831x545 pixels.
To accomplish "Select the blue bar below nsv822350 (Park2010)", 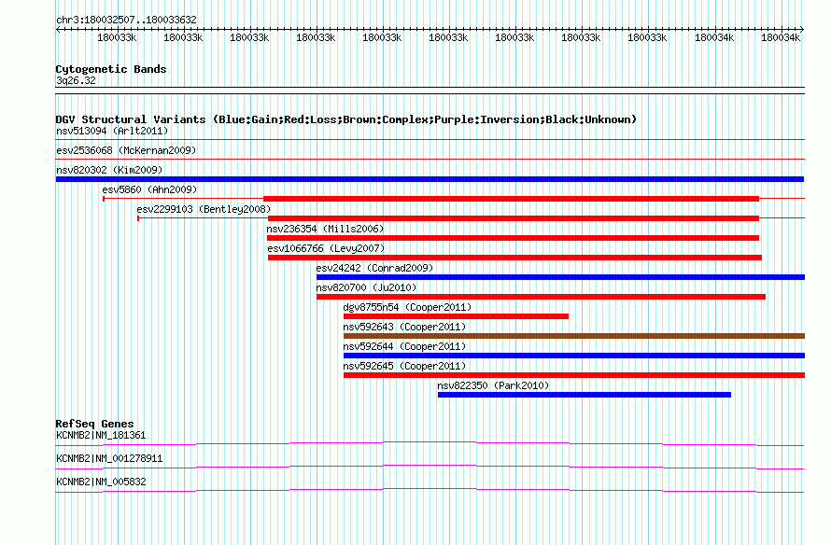I will coord(584,395).
